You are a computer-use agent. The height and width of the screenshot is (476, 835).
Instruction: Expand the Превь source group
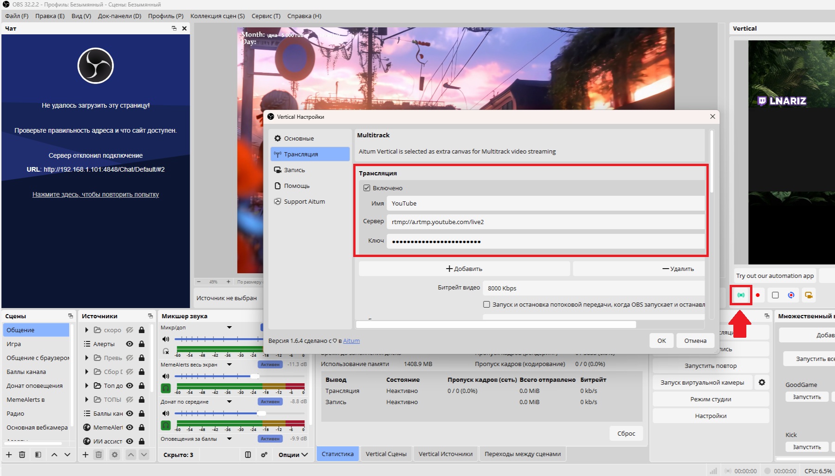point(87,358)
